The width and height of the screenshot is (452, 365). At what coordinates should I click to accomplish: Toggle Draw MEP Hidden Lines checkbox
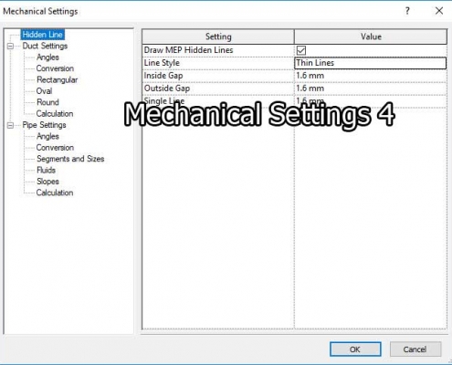(301, 50)
